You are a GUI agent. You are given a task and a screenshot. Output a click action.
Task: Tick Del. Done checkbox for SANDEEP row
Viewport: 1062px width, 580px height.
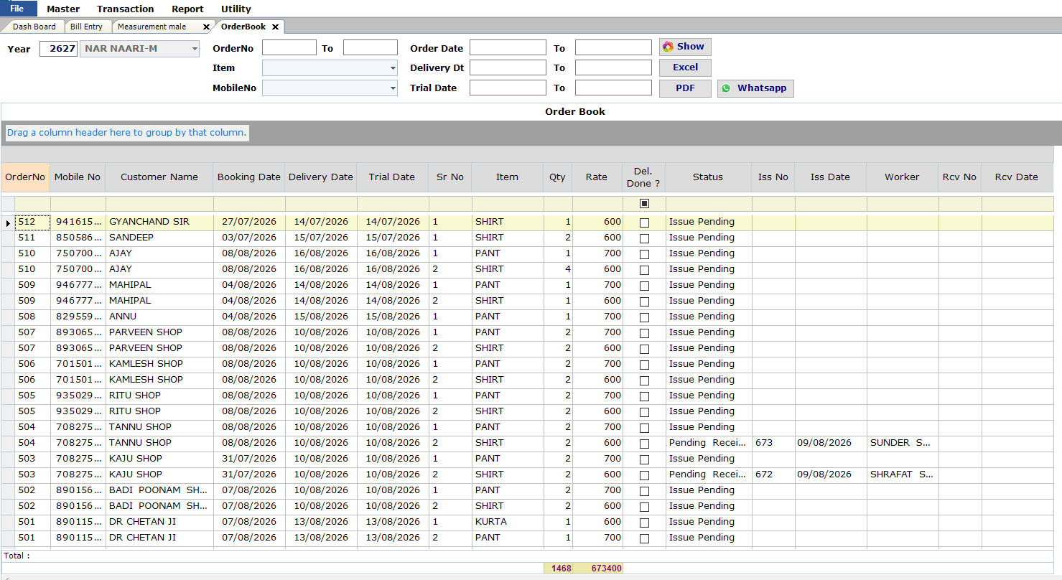pyautogui.click(x=644, y=238)
